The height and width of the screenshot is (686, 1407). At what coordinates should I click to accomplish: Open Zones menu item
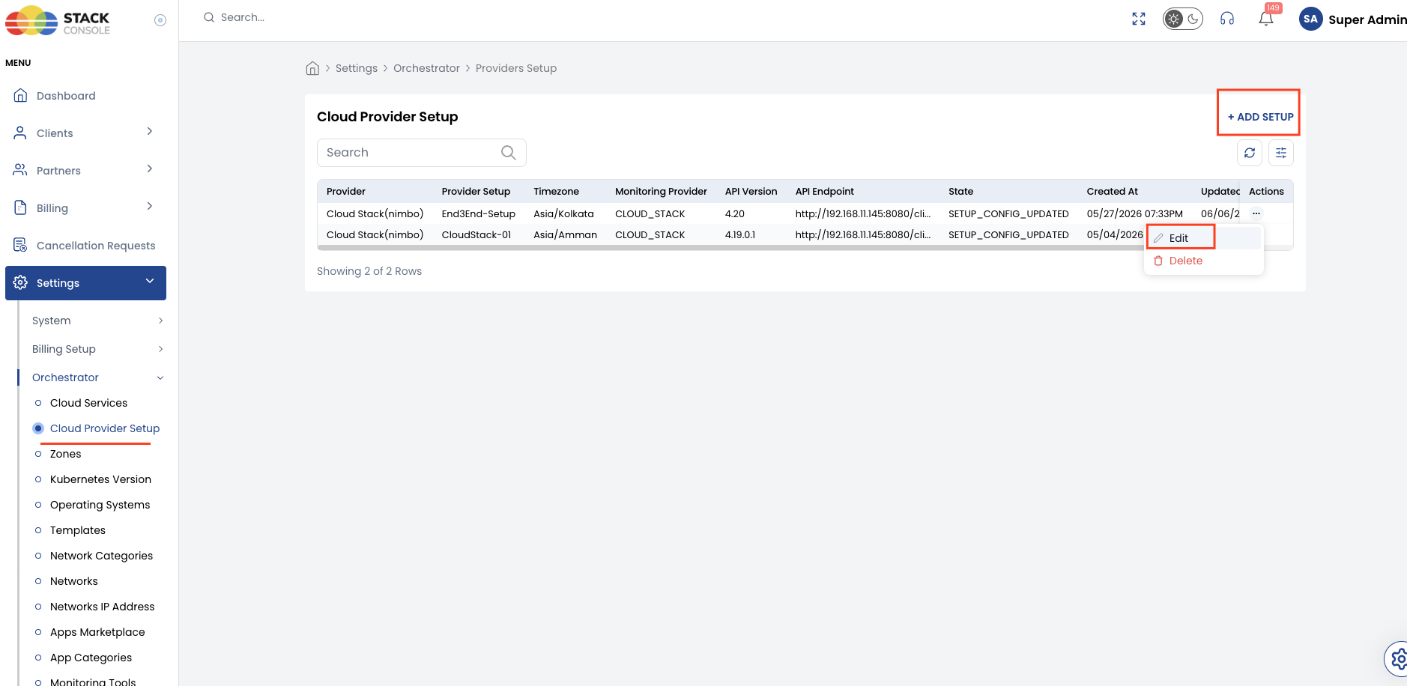click(65, 454)
